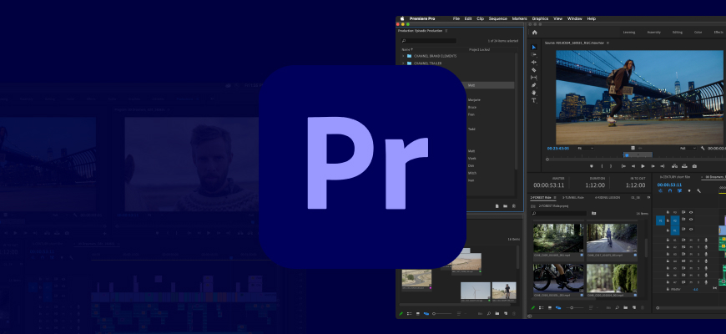Click trash icon in Production panel
Image resolution: width=726 pixels, height=334 pixels.
tap(513, 205)
